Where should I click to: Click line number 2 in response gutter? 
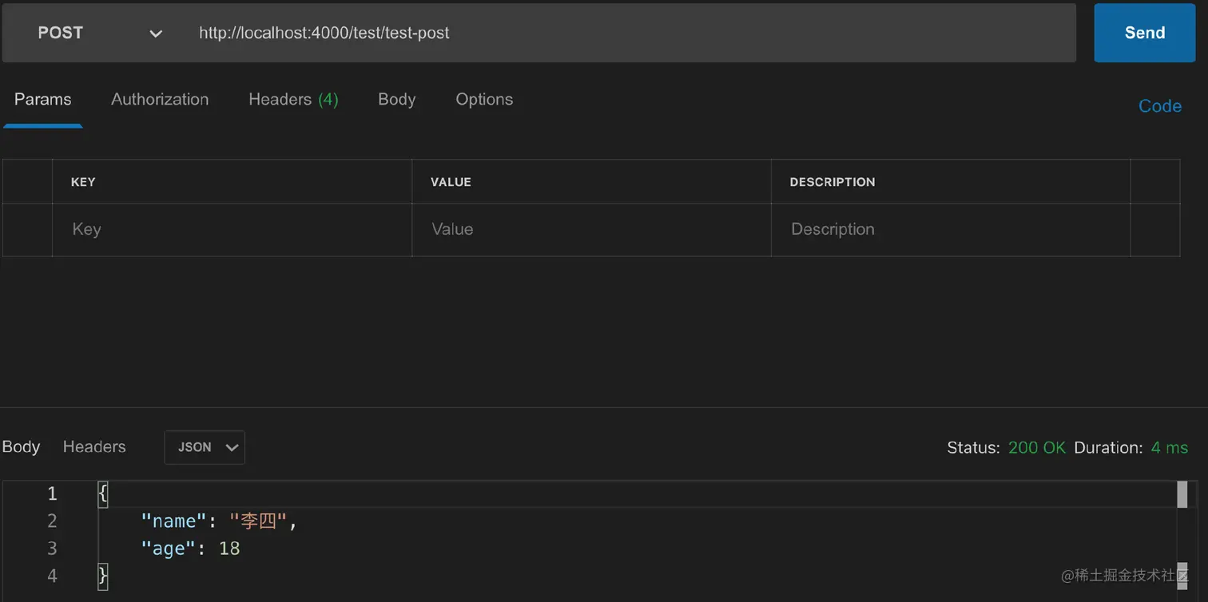tap(52, 521)
